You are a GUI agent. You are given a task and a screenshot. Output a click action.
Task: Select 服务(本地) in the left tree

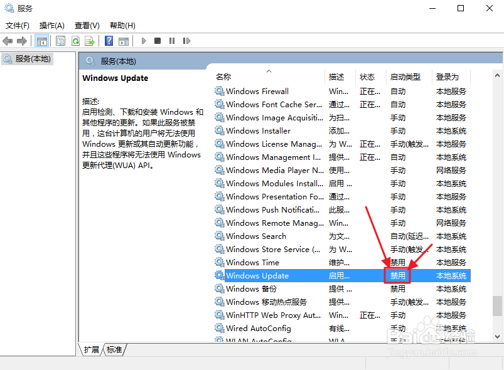[x=28, y=59]
